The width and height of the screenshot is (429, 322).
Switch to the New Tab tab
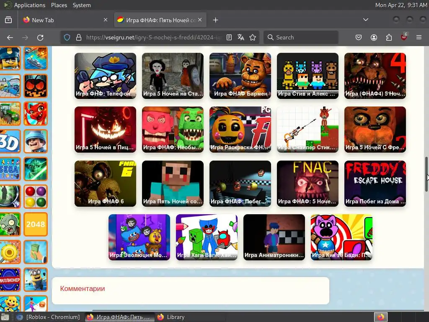[x=65, y=20]
